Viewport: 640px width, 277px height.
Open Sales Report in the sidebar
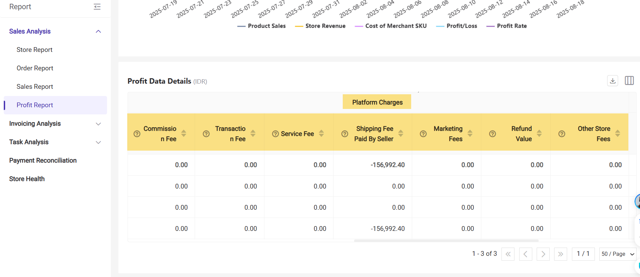[35, 87]
